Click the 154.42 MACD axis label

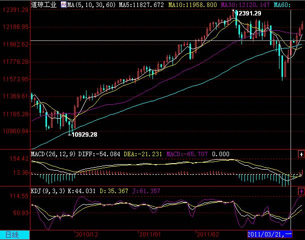click(19, 159)
